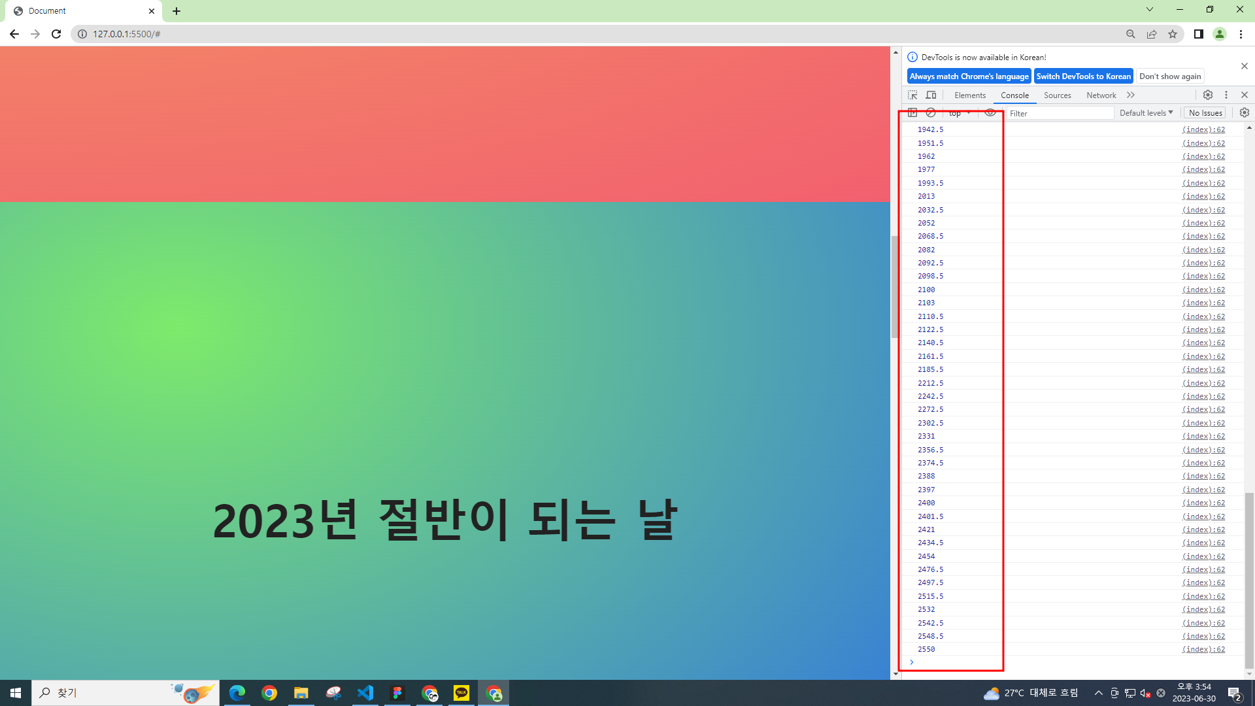Toggle the console sidebar panel icon
1255x706 pixels.
(x=912, y=112)
